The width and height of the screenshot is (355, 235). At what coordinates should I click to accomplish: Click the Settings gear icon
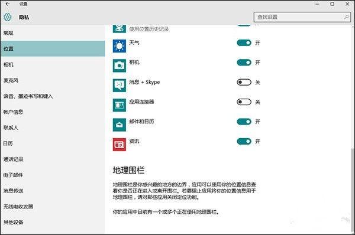click(8, 17)
